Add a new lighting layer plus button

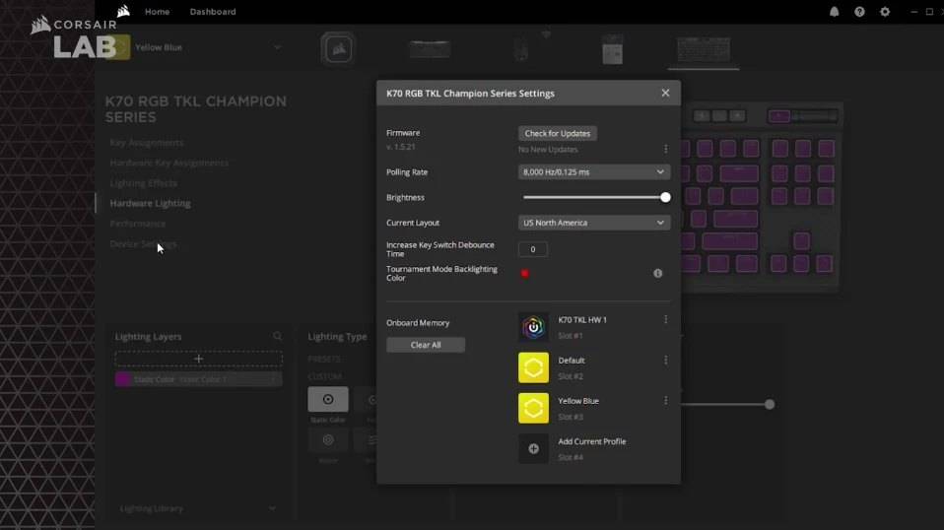pyautogui.click(x=199, y=359)
